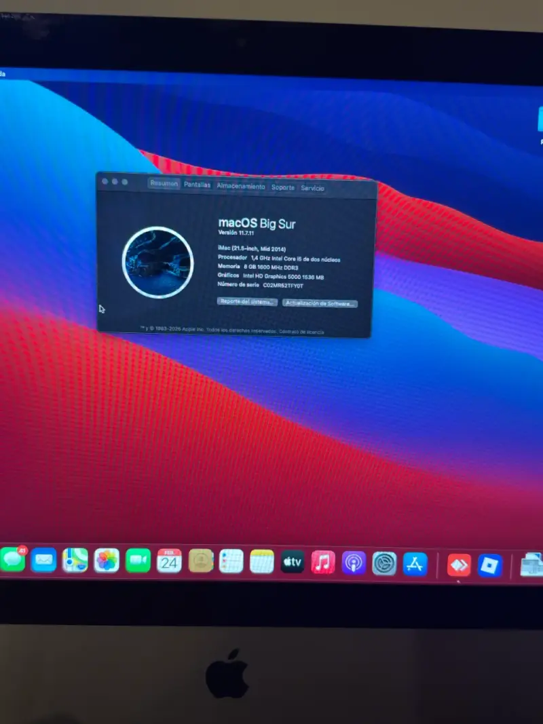This screenshot has height=724, width=543.
Task: Launch Maps from the Dock
Action: [75, 560]
